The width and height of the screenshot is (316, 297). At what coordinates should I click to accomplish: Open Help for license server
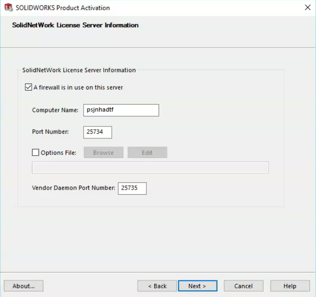click(290, 286)
